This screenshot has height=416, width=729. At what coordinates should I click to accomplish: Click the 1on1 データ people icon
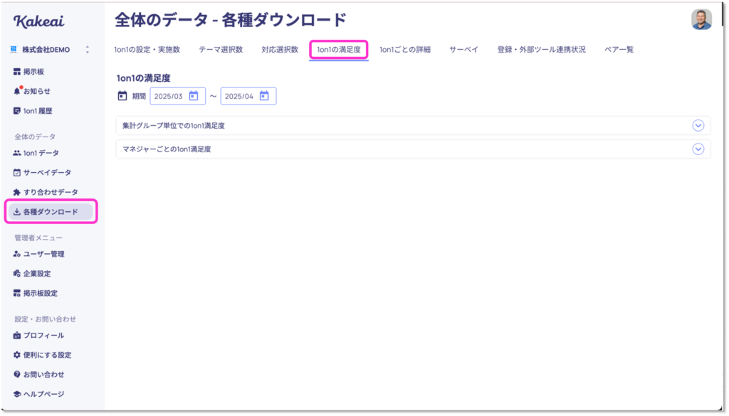tap(17, 153)
